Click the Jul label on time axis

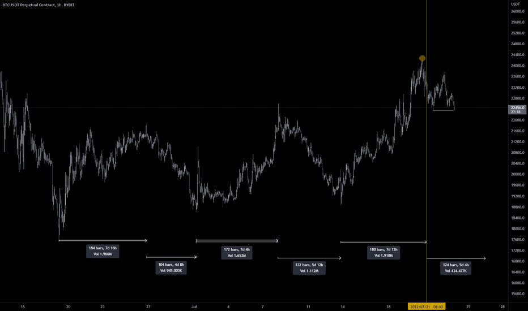(194, 306)
